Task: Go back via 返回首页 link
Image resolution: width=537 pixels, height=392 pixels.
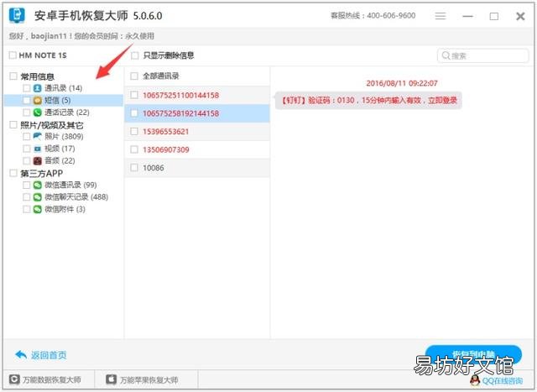Action: pos(49,355)
